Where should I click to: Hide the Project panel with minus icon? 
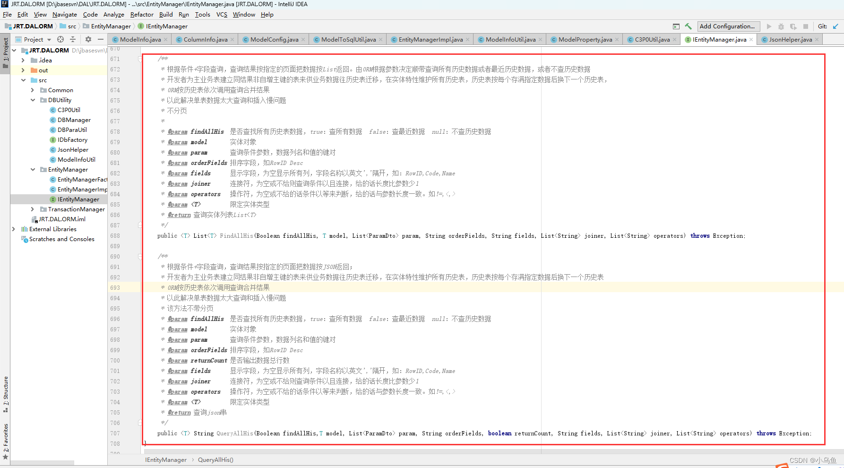click(x=101, y=39)
